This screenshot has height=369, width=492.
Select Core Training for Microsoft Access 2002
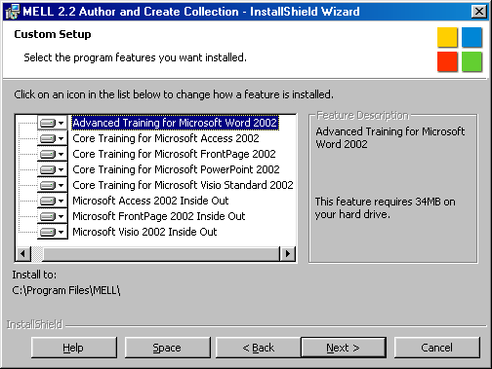[166, 138]
